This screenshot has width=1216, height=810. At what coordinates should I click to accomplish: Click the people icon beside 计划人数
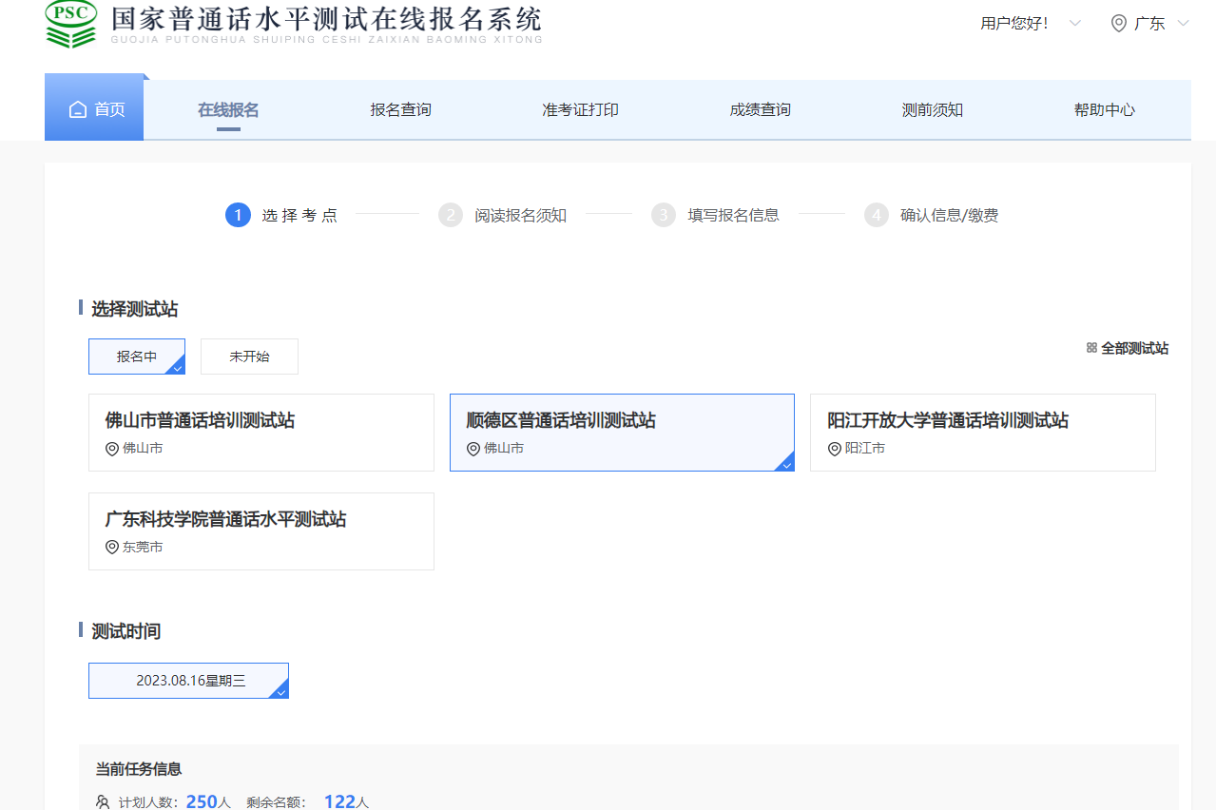[103, 802]
